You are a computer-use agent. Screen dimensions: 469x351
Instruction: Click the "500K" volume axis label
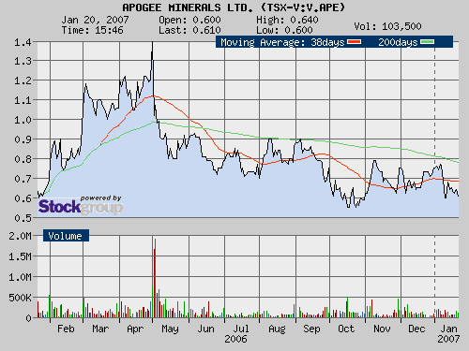(x=20, y=298)
